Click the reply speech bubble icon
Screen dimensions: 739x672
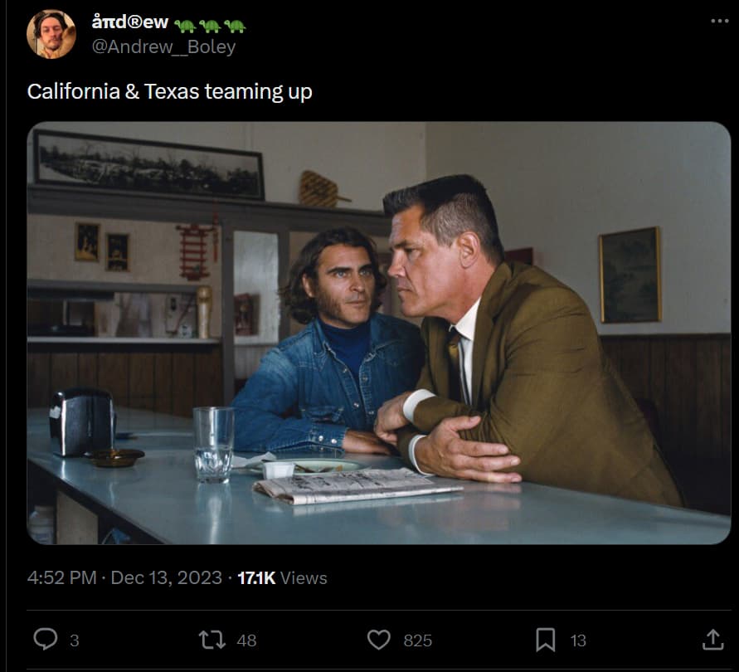click(x=44, y=639)
